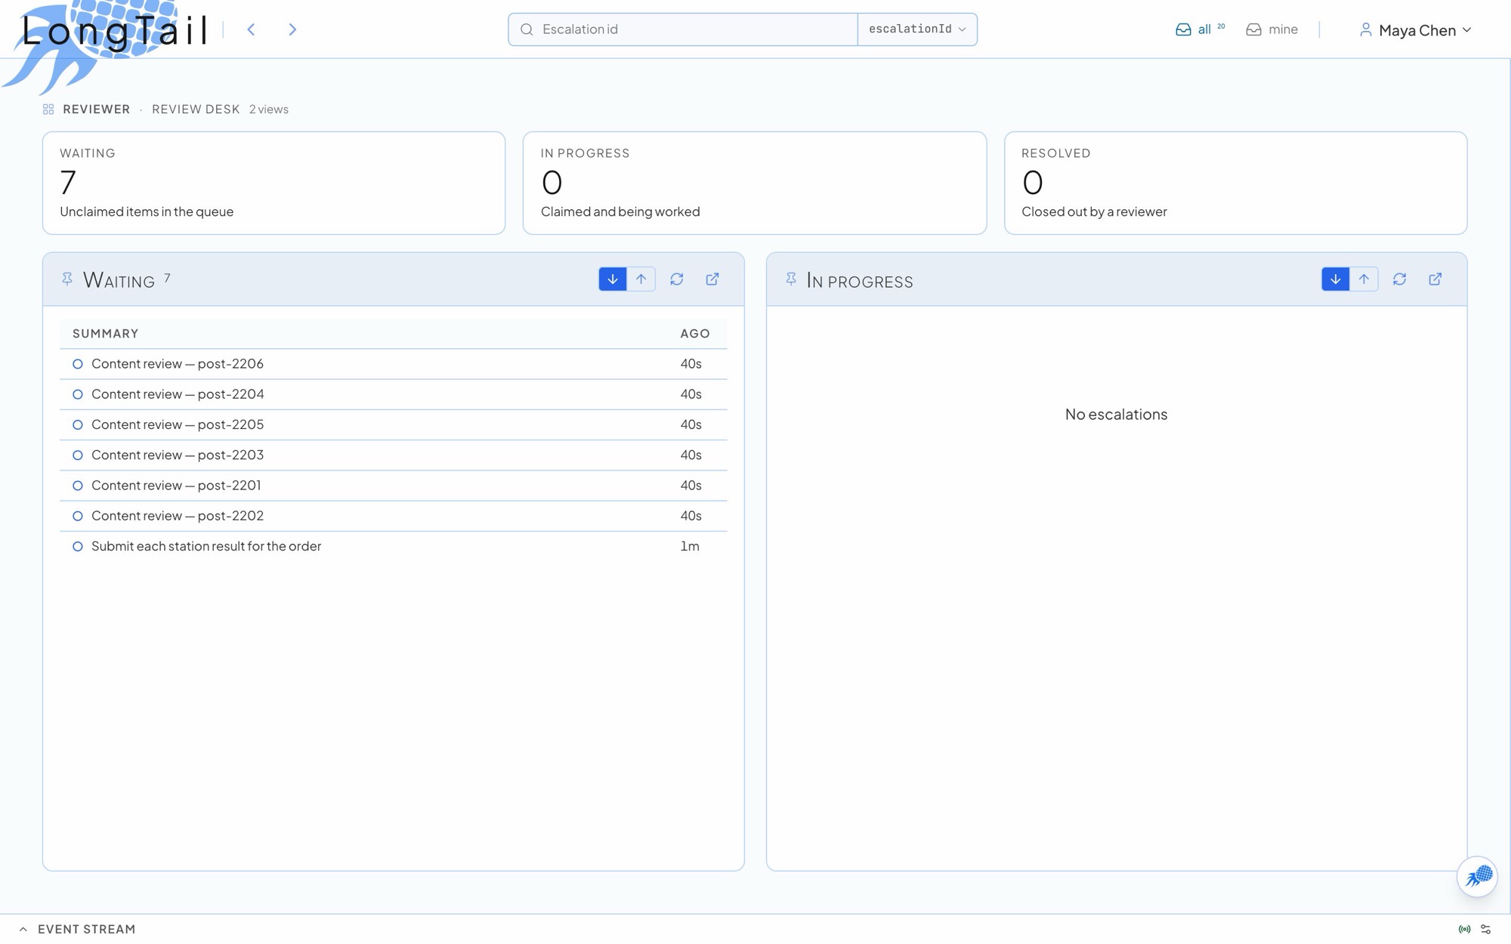Image resolution: width=1511 pixels, height=944 pixels.
Task: Click the Reviewer grid icon
Action: [x=48, y=110]
